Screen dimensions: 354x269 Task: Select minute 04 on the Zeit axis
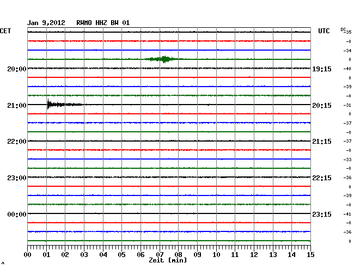coord(103,255)
